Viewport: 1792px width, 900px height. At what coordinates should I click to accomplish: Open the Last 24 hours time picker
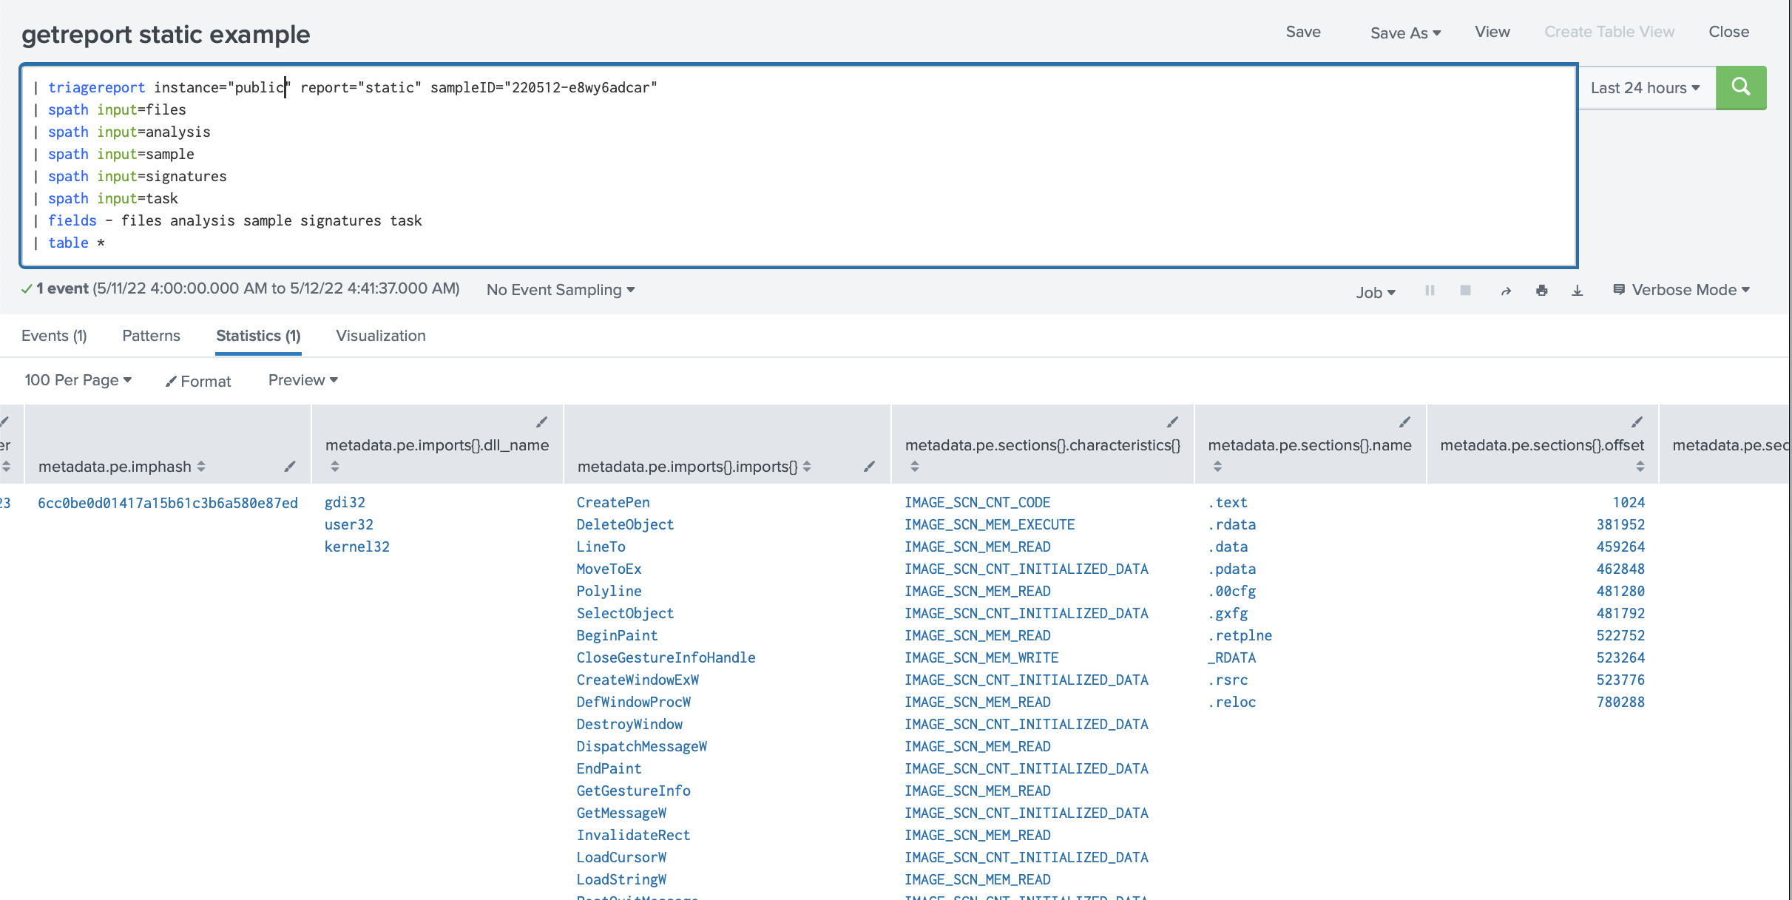click(1646, 88)
